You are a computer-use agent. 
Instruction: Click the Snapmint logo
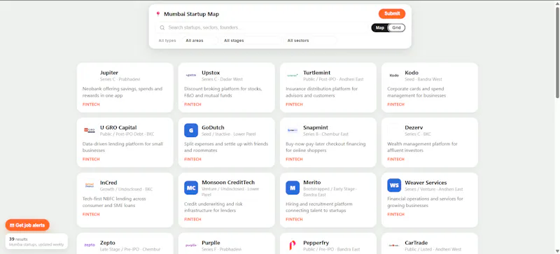[x=293, y=130]
